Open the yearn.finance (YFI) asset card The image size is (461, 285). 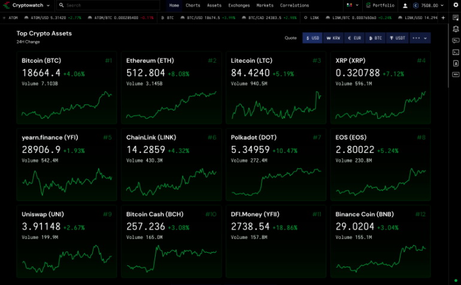pyautogui.click(x=66, y=164)
